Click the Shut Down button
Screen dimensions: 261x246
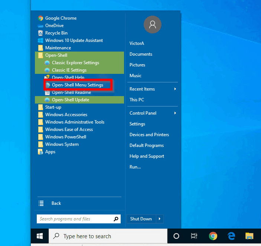(x=141, y=219)
